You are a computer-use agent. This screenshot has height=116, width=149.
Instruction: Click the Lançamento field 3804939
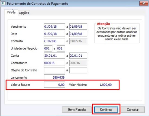tap(54, 77)
